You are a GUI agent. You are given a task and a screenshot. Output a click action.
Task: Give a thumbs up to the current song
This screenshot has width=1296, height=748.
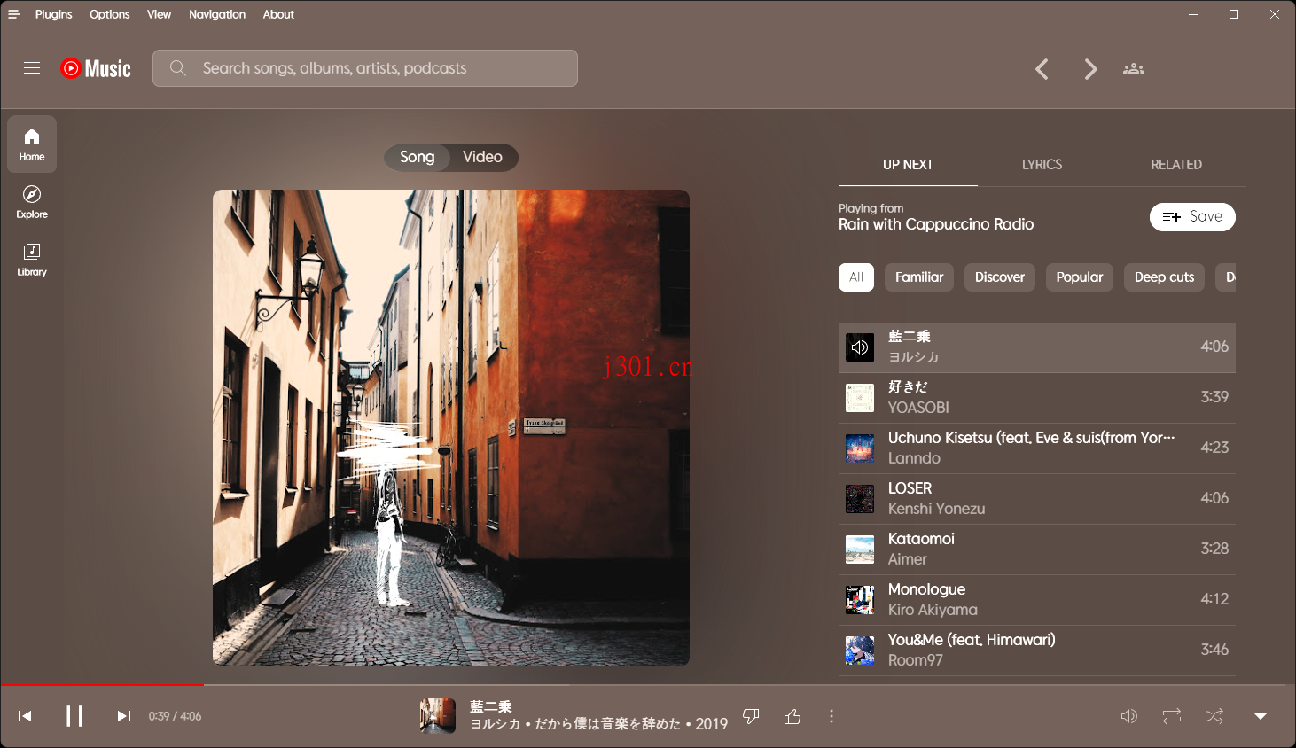[x=792, y=715]
